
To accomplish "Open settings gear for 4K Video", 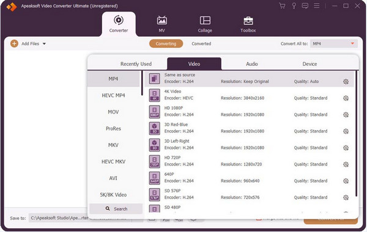I will coord(346,98).
